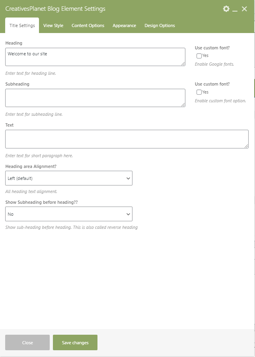Click into the Heading text field
The width and height of the screenshot is (255, 357).
click(95, 57)
